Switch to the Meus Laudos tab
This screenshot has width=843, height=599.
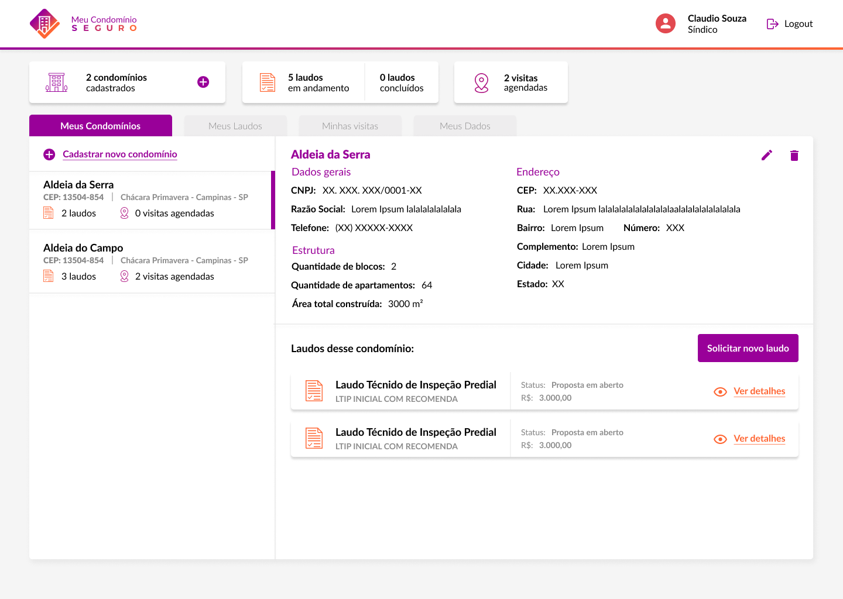pos(235,126)
